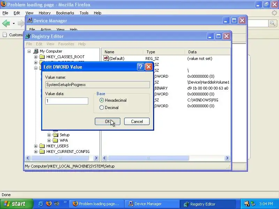Image resolution: width=279 pixels, height=209 pixels.
Task: Launch Internet Explorer from Quick Launch
Action: click(40, 204)
